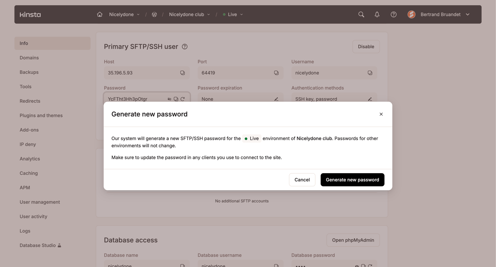Cancel the password generation dialog
The image size is (496, 267).
[x=302, y=180]
